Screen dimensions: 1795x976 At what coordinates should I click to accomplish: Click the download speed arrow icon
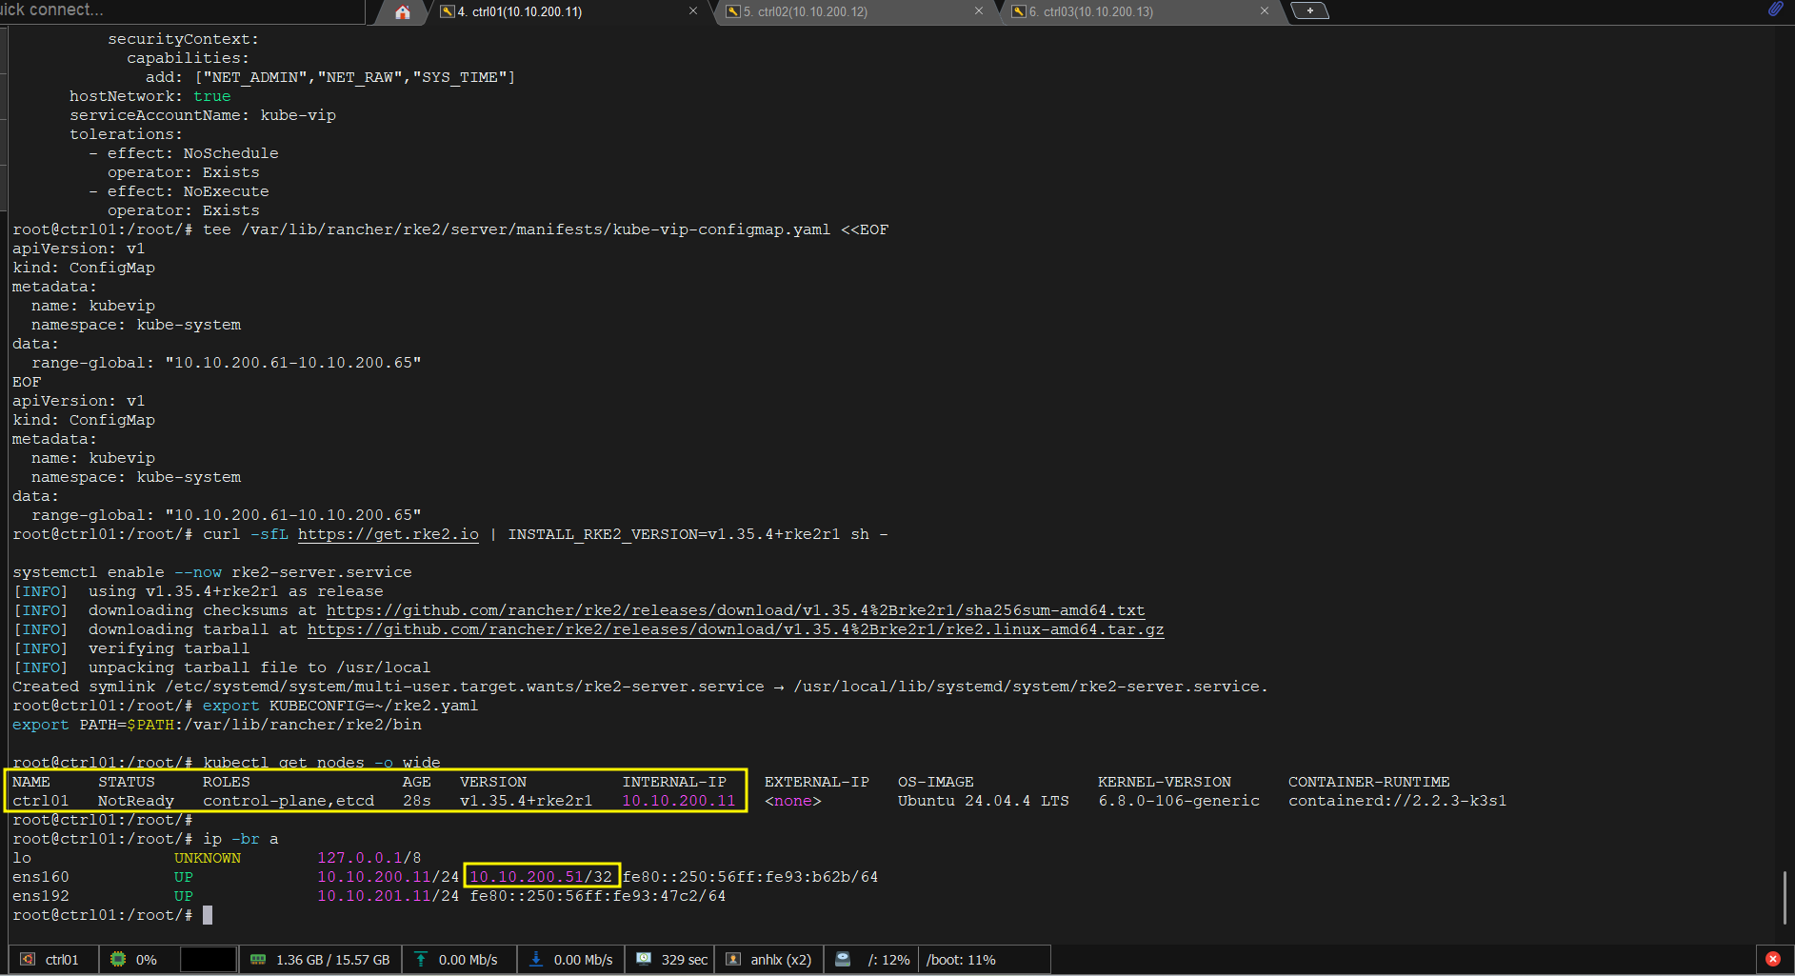click(536, 959)
